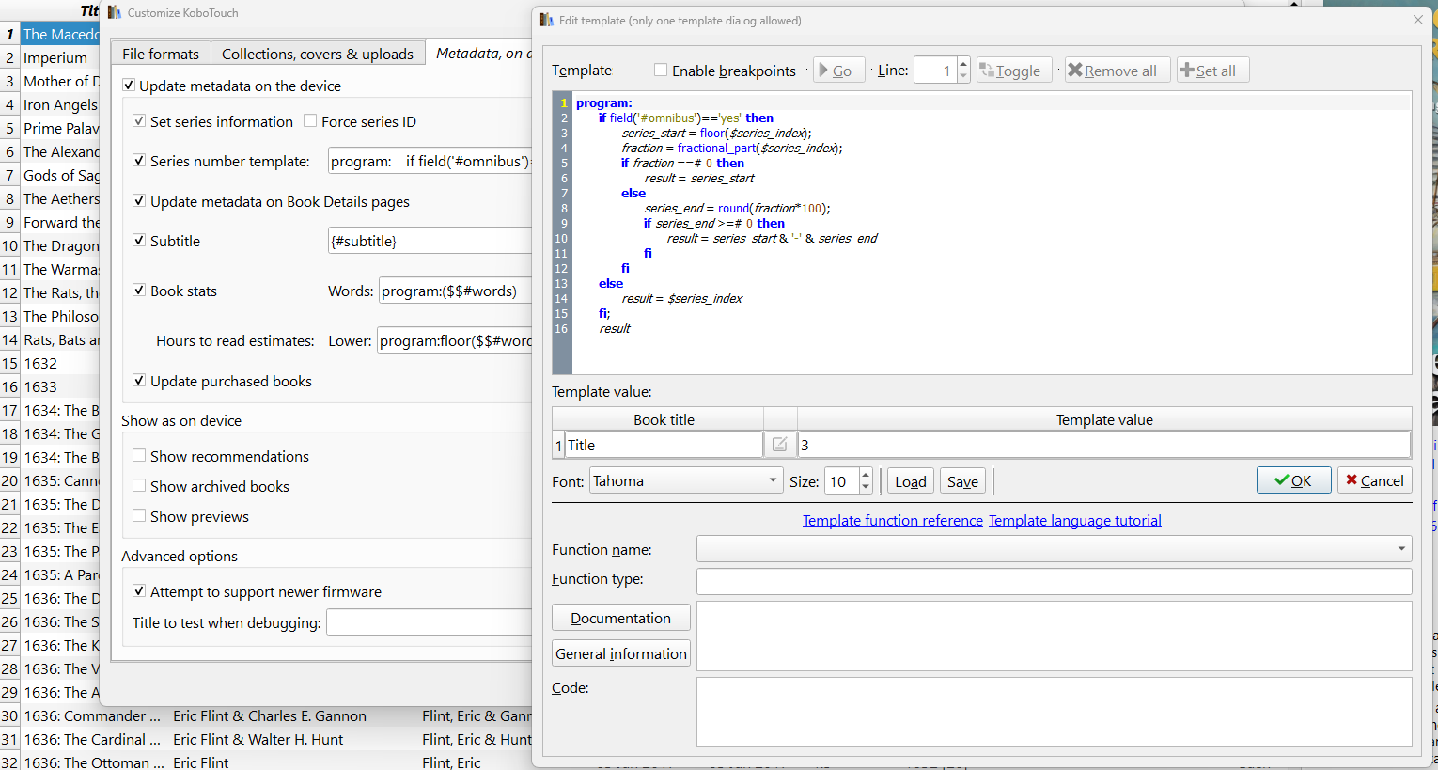Check Force series ID option
1438x770 pixels.
point(311,121)
